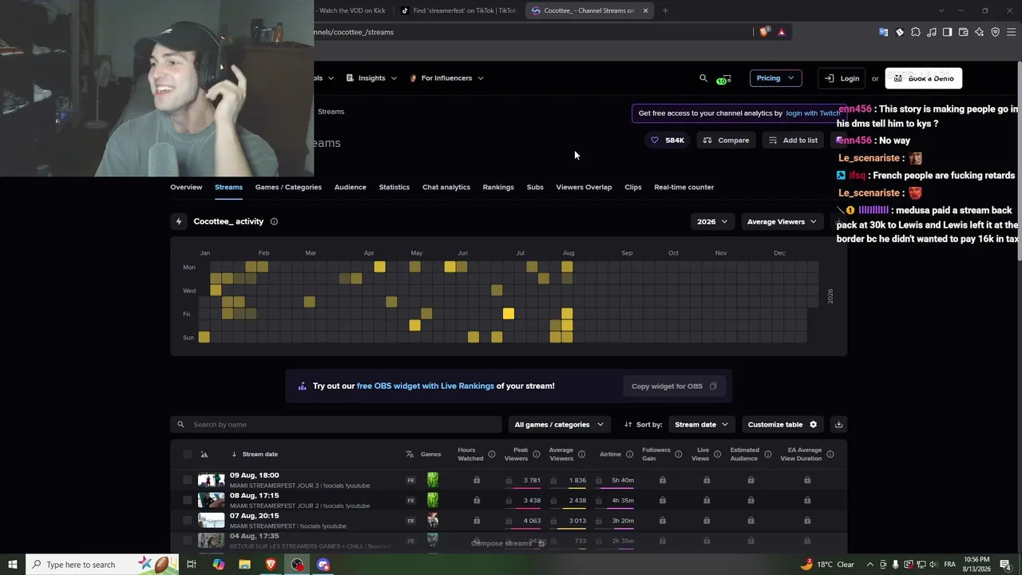Open the Average Viewers metric dropdown

pyautogui.click(x=782, y=221)
